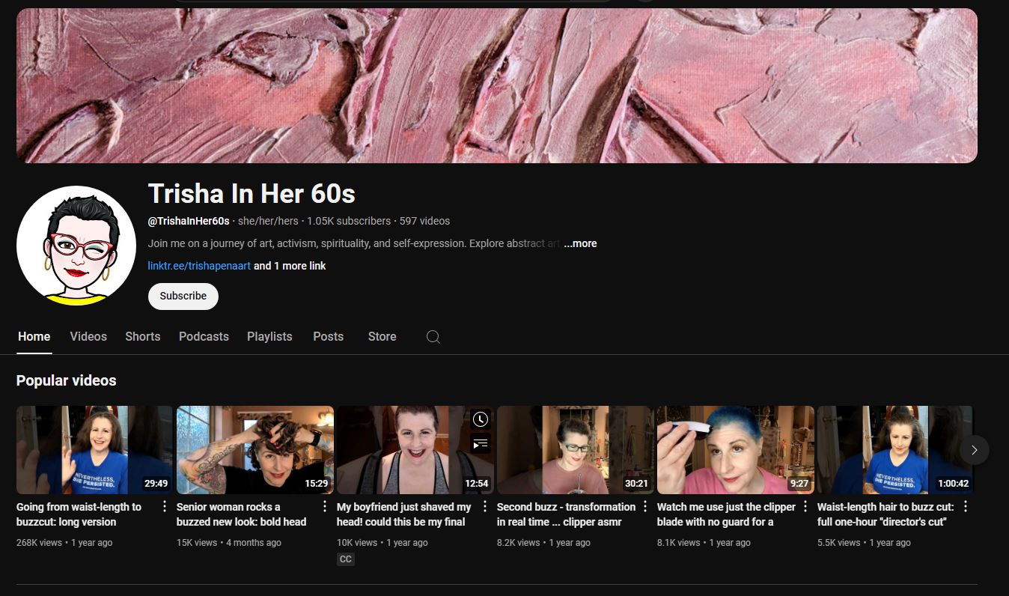Open menu for 'Watch me use just the clipper'

805,507
